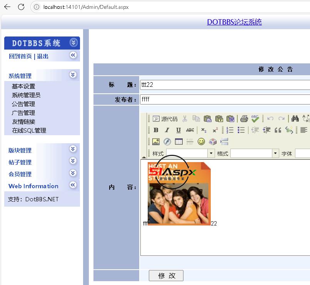Image resolution: width=310 pixels, height=285 pixels.
Task: Click the insert table icon
Action: tap(178, 142)
